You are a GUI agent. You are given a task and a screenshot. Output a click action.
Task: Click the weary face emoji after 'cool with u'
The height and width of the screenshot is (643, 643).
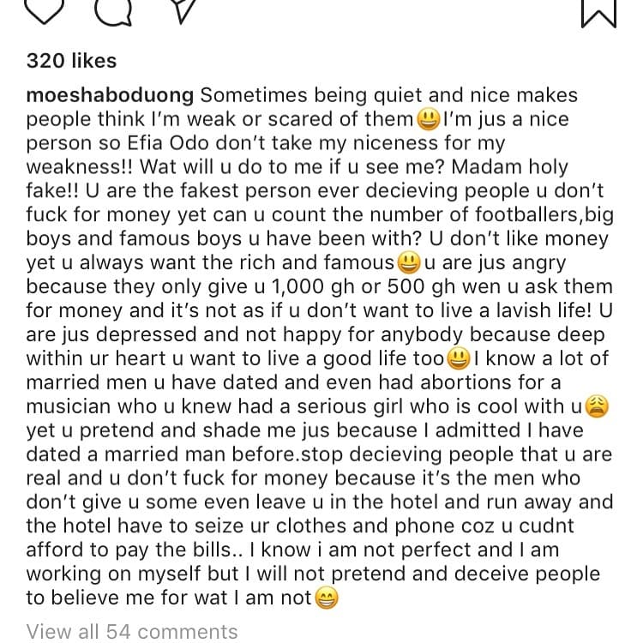[597, 406]
